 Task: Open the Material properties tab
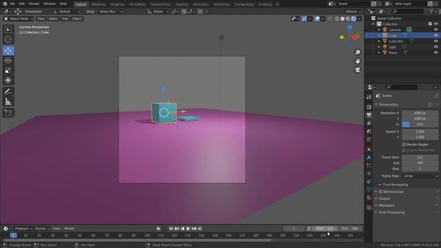point(369,198)
